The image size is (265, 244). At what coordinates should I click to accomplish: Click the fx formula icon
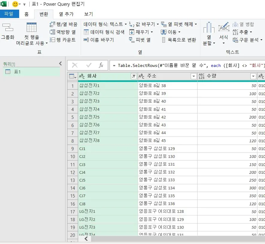tap(101, 65)
